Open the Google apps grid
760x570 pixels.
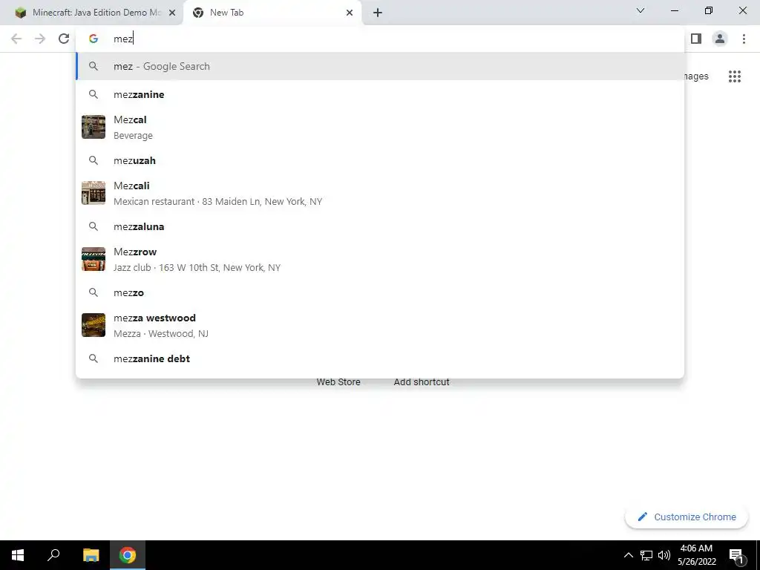click(x=735, y=76)
